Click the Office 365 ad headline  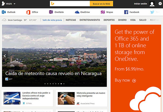tap(135, 45)
